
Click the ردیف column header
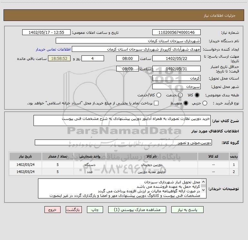234,157
